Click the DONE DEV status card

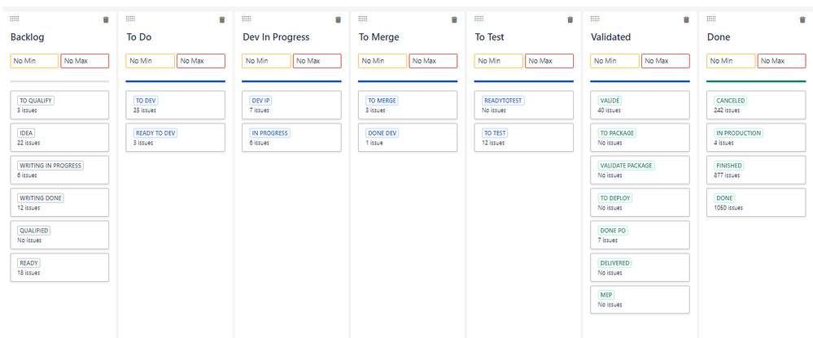coord(408,137)
